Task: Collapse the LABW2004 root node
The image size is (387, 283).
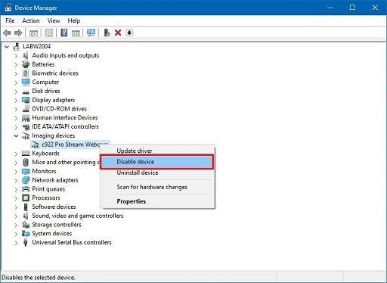Action: coord(7,47)
